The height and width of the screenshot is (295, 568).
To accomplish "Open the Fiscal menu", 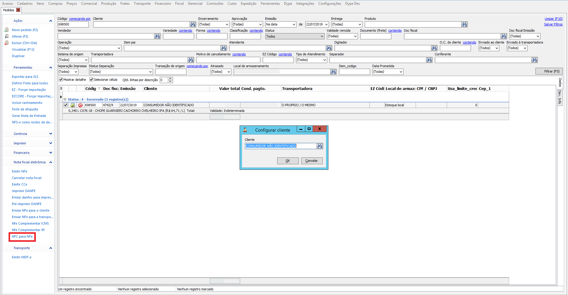I will 179,4.
